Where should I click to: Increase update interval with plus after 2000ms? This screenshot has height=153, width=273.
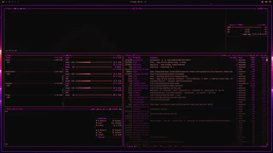pos(265,8)
